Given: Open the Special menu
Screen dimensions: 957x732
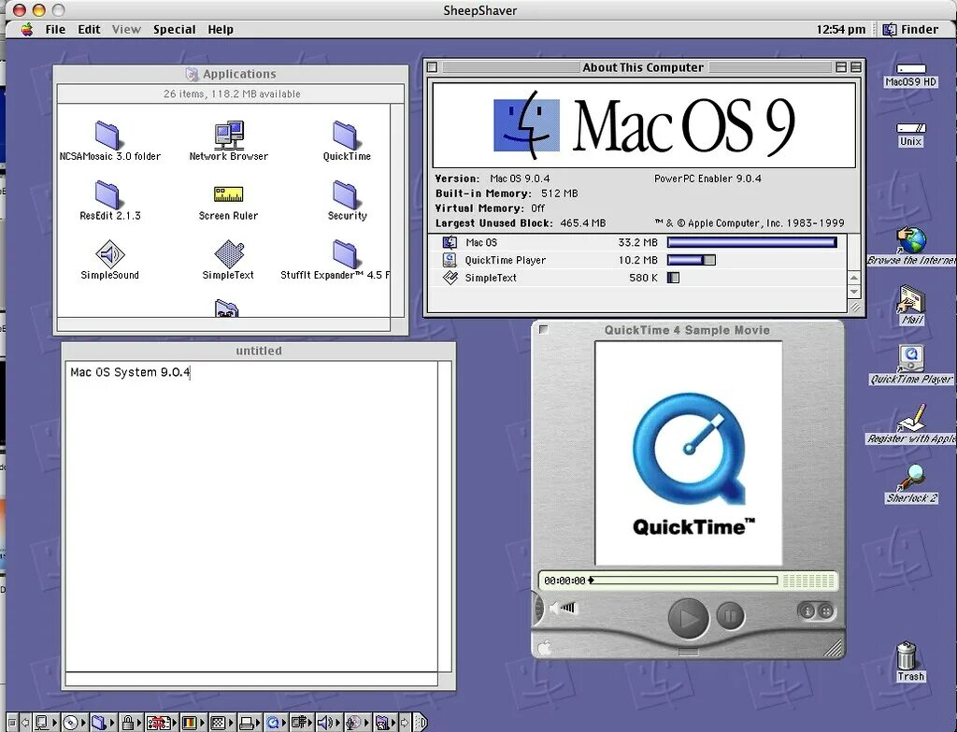Looking at the screenshot, I should pyautogui.click(x=175, y=29).
